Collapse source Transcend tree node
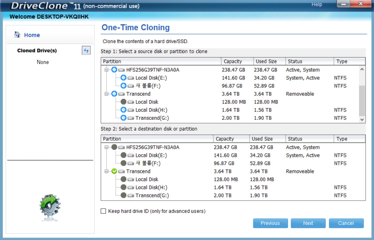 pos(106,94)
